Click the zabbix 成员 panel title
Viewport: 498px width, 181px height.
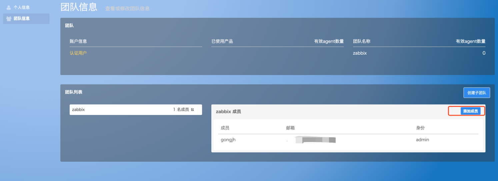[228, 112]
